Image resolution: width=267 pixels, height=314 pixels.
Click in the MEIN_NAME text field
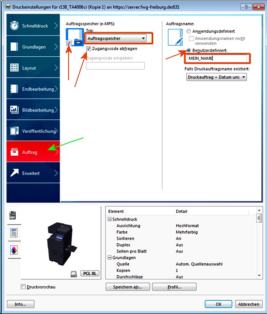point(217,58)
